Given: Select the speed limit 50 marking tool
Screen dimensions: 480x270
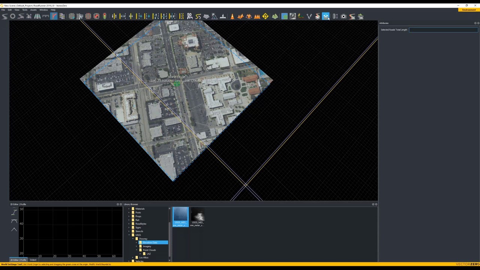Looking at the screenshot, I should (189, 16).
